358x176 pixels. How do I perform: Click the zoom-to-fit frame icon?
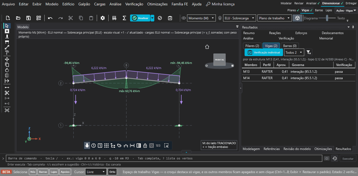(7, 110)
